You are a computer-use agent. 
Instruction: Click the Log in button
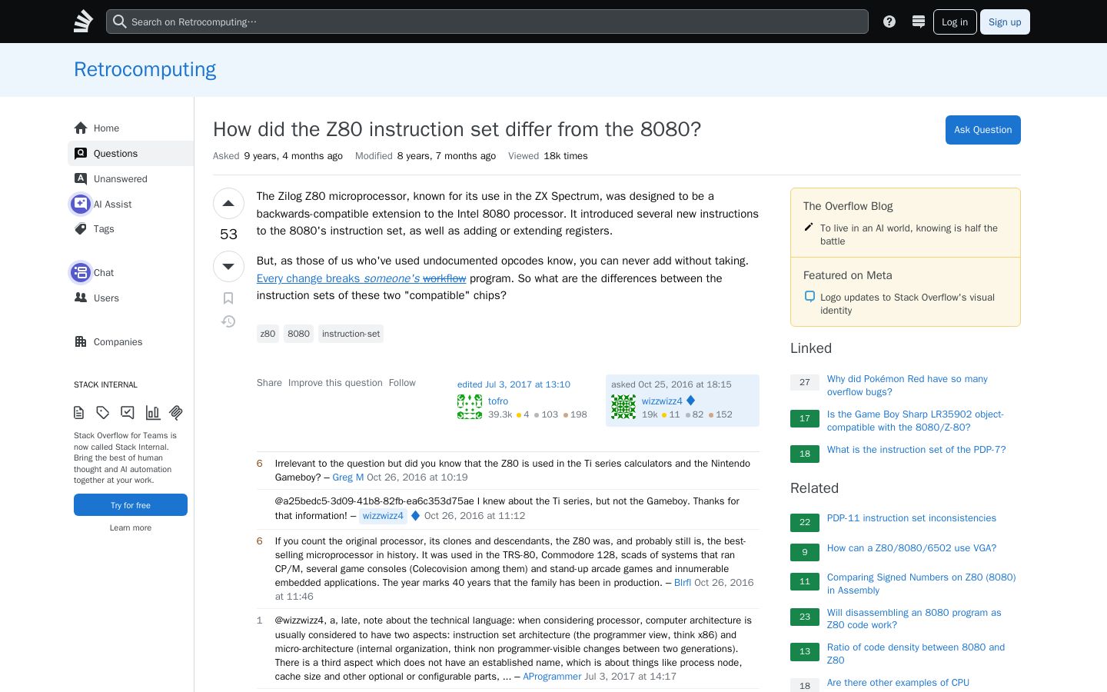click(x=955, y=22)
